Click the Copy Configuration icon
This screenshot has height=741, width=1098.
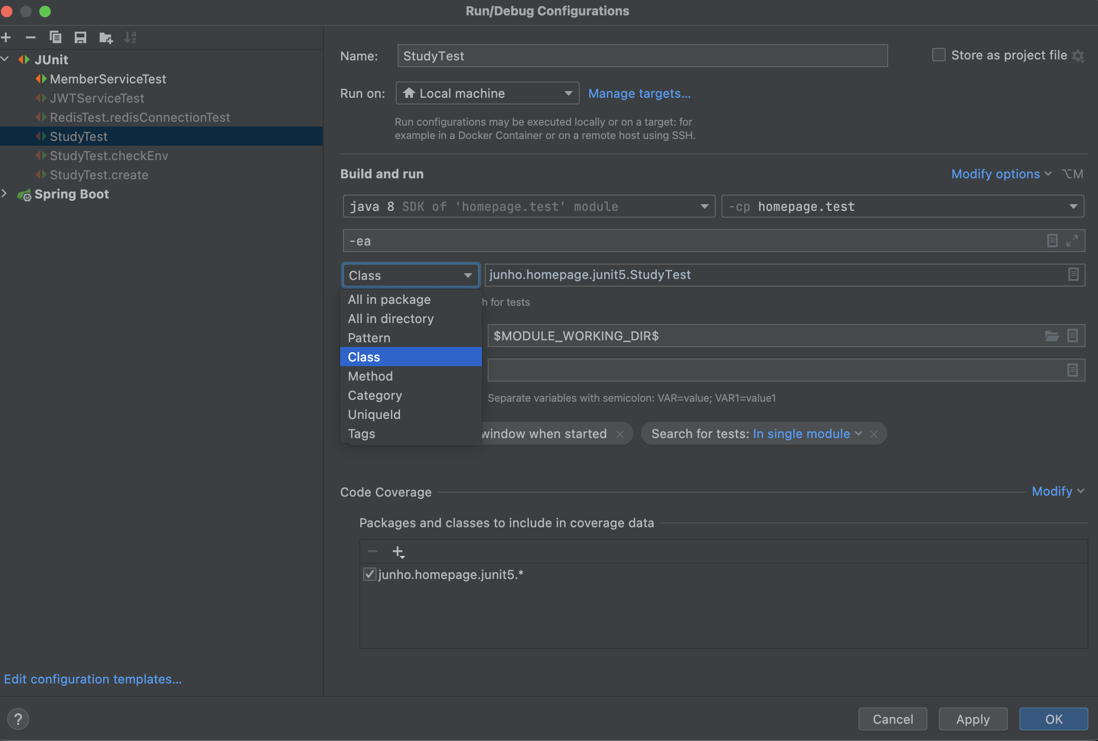tap(56, 37)
